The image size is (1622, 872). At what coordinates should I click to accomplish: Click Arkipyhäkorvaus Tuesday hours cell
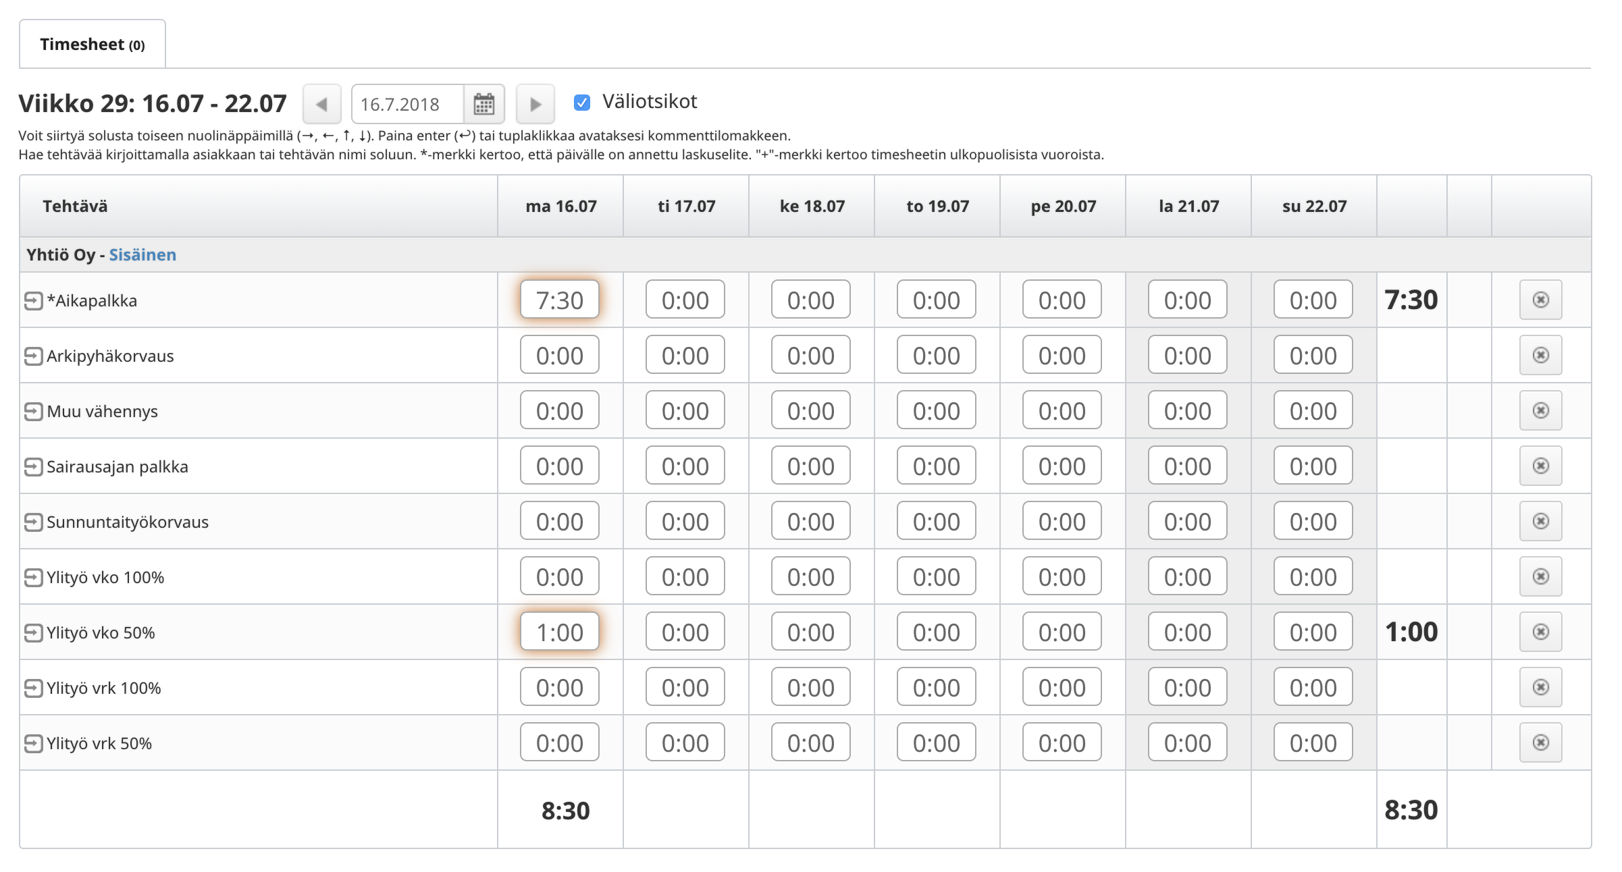tap(685, 356)
